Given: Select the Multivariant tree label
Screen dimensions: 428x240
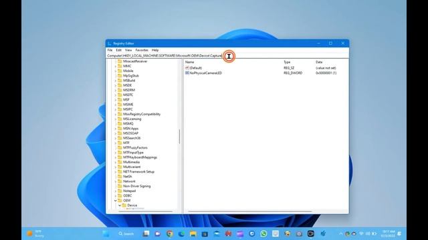Looking at the screenshot, I should 132,167.
